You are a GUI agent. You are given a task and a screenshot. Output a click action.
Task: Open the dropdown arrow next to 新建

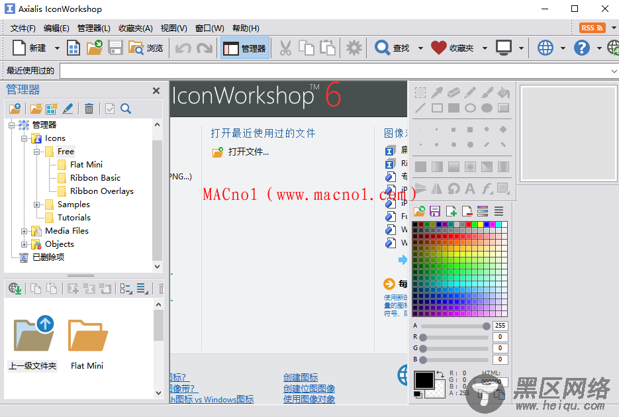(57, 48)
